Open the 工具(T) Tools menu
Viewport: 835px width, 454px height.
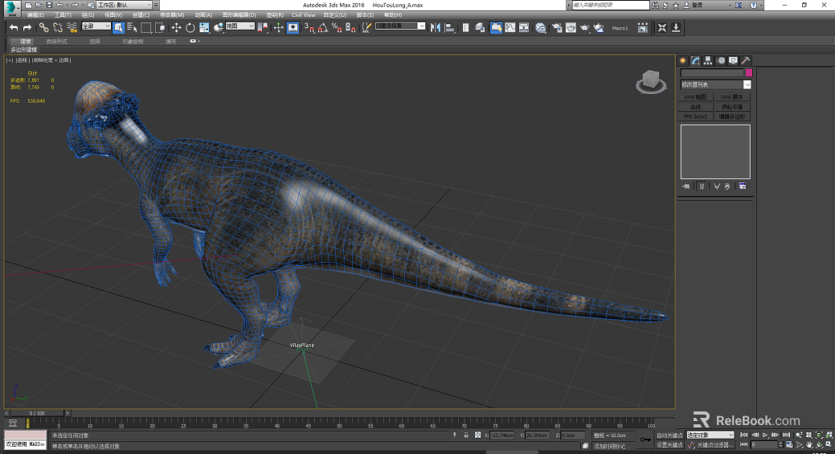click(x=63, y=15)
